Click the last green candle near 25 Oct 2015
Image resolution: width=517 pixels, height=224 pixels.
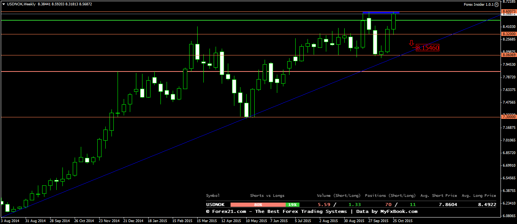pyautogui.click(x=394, y=21)
